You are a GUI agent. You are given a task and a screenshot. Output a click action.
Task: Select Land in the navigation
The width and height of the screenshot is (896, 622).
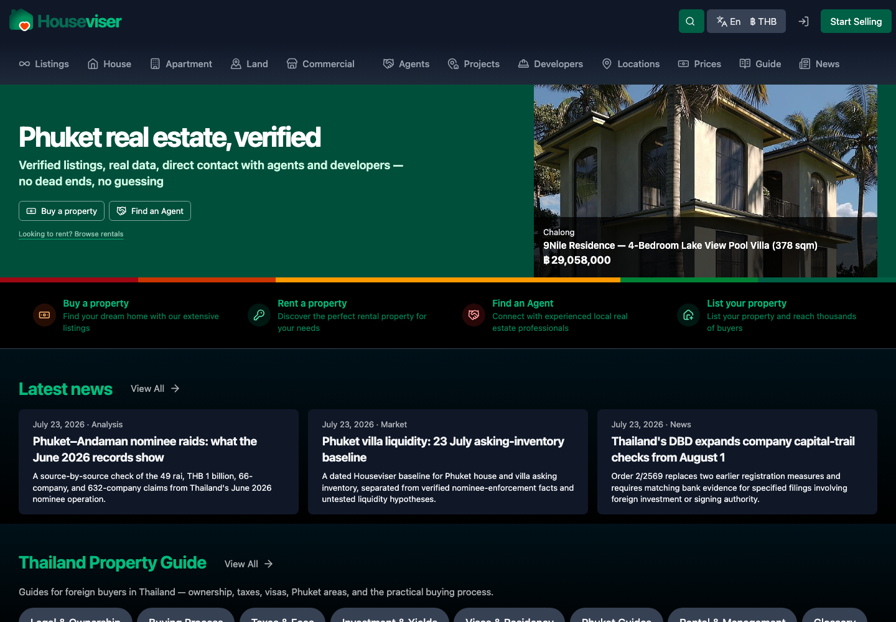pyautogui.click(x=250, y=64)
